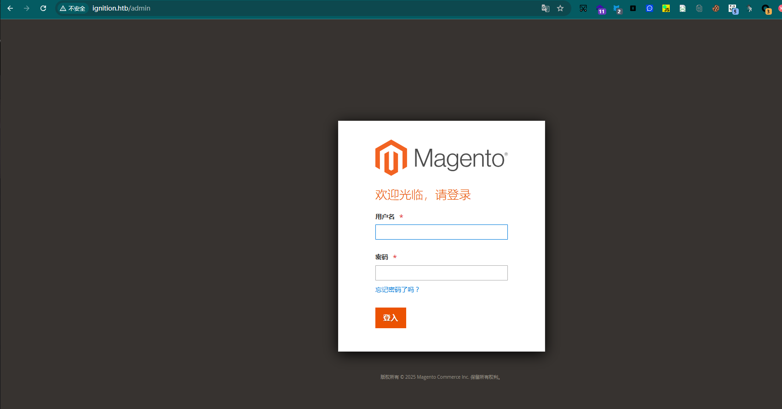Open the extension with blue badge 5
Viewport: 782px width, 409px height.
[733, 9]
